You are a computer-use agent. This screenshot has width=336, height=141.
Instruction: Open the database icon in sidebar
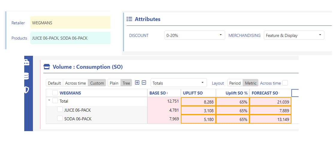point(27,76)
